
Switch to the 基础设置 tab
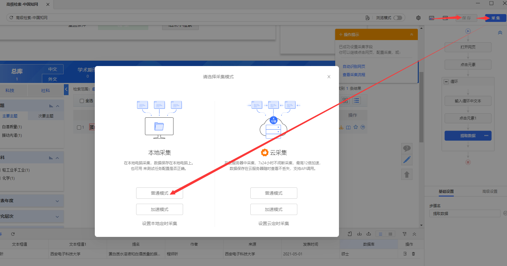point(446,192)
